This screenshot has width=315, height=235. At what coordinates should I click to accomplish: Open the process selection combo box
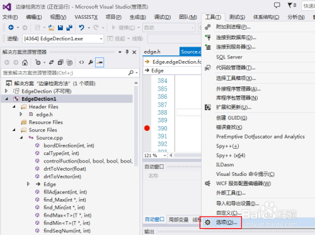[x=63, y=38]
